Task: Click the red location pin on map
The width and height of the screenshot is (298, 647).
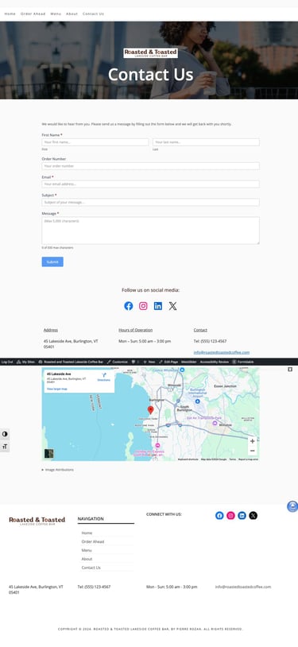Action: coord(151,409)
